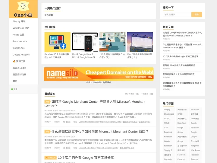Click 点击从 NameSilo 购买域名 link
The image size is (217, 163).
[x=99, y=82]
